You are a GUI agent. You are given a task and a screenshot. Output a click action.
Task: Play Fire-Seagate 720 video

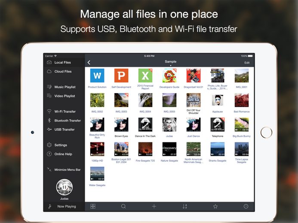(x=145, y=149)
